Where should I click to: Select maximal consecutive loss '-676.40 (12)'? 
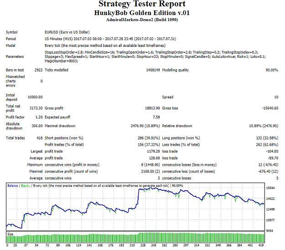[268, 171]
